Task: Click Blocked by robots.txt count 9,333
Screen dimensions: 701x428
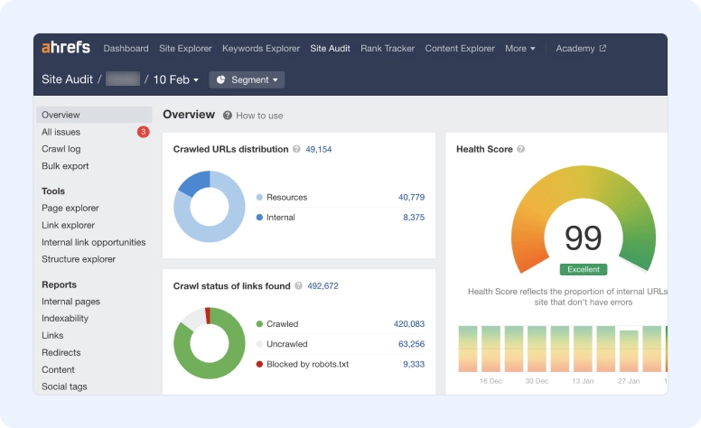Action: pos(414,364)
